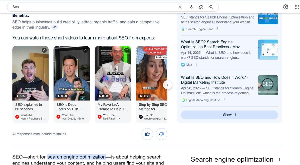
Task: Click the magnifying glass search button
Action: (211, 7)
